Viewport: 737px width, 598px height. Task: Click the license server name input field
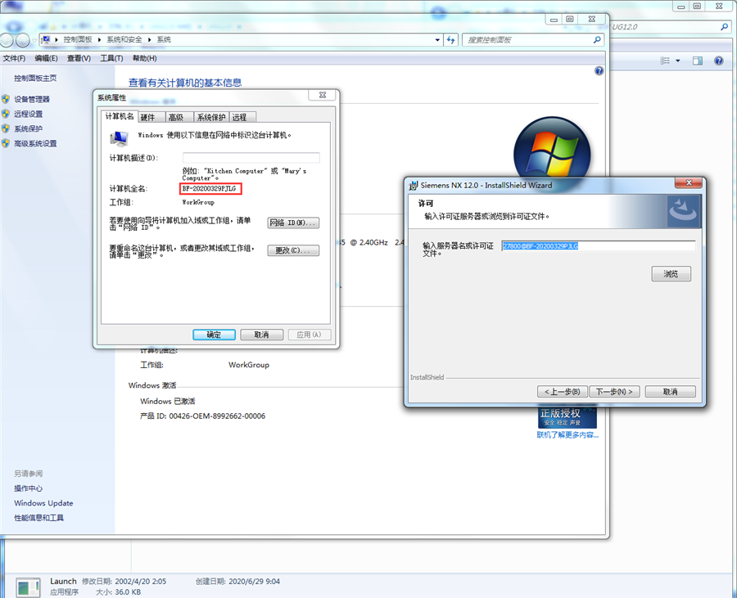click(599, 246)
